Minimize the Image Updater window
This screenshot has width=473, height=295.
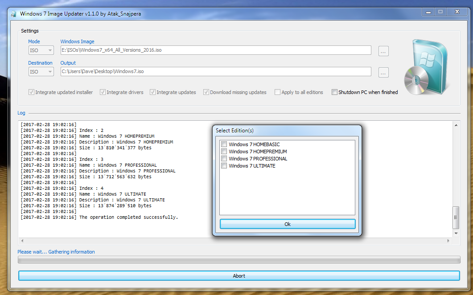428,12
